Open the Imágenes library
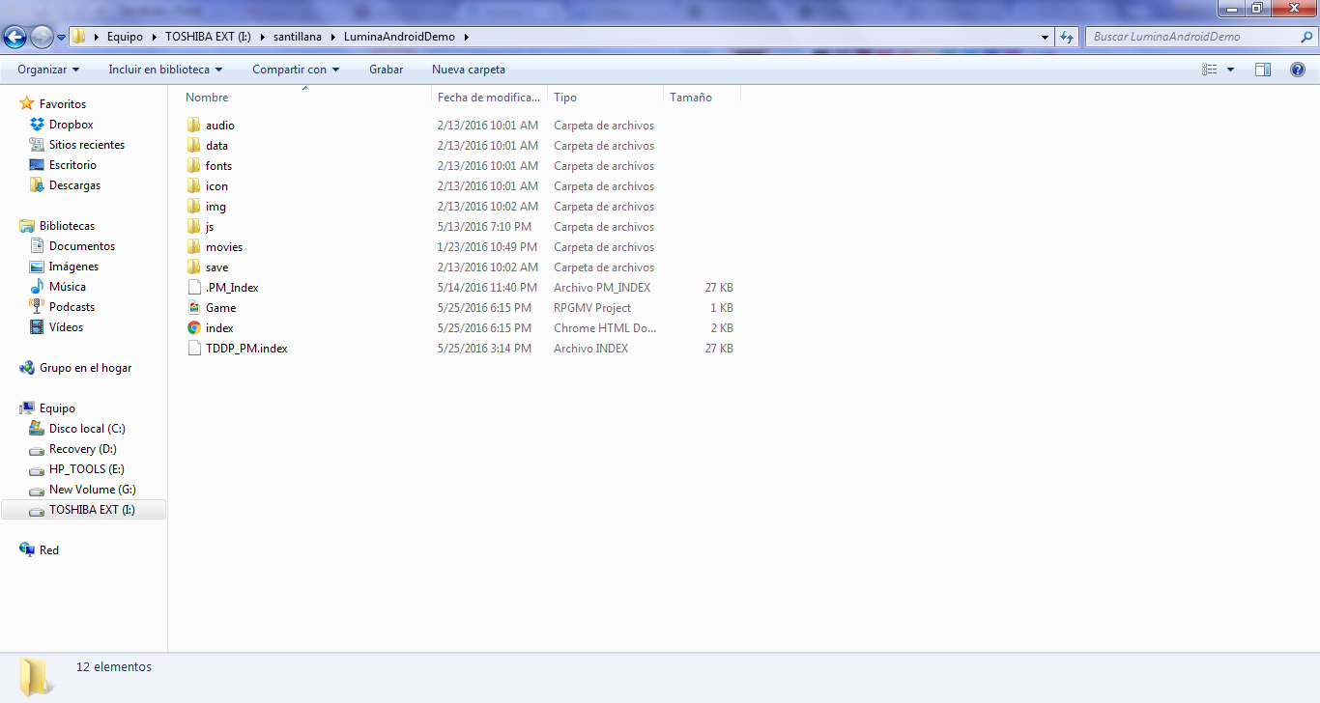 tap(73, 267)
